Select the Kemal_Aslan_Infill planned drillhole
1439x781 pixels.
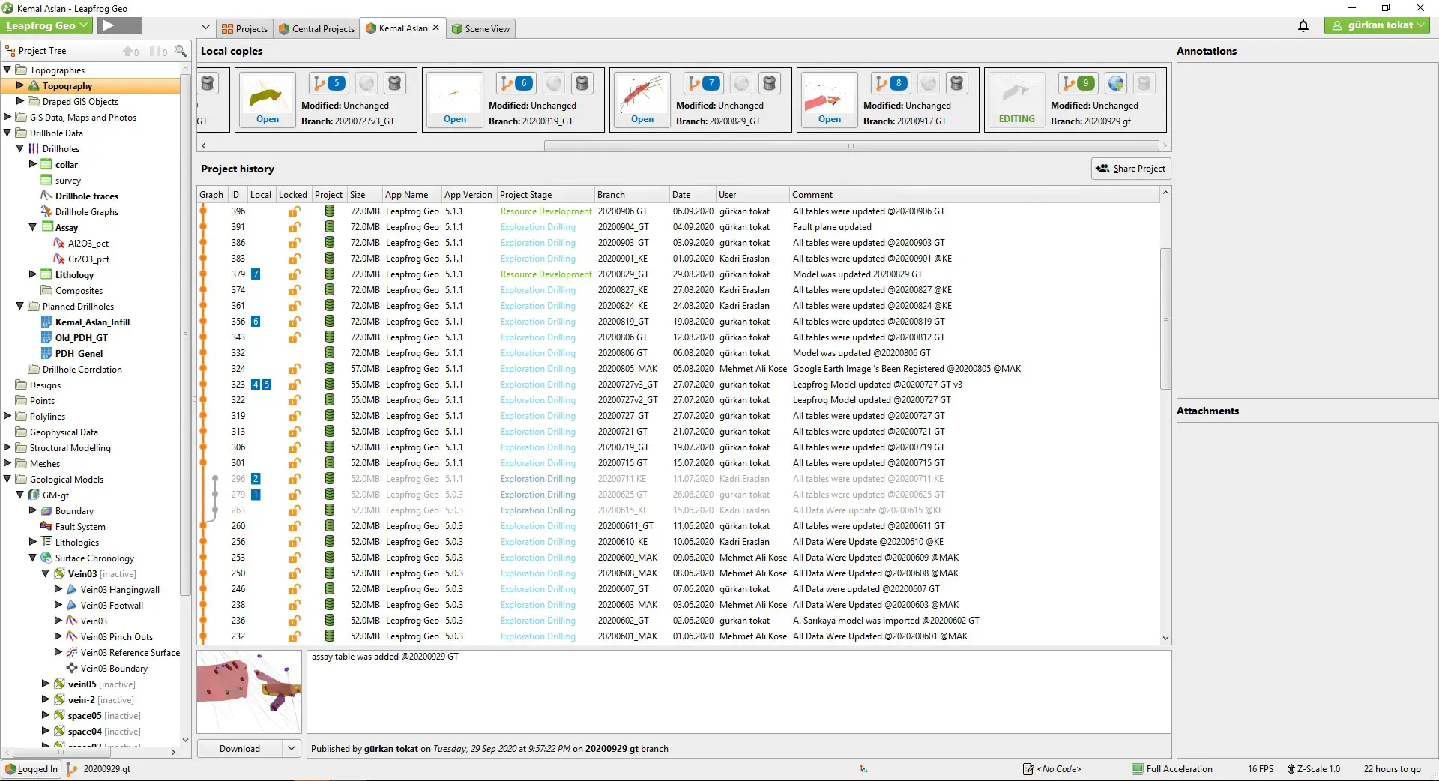(92, 322)
